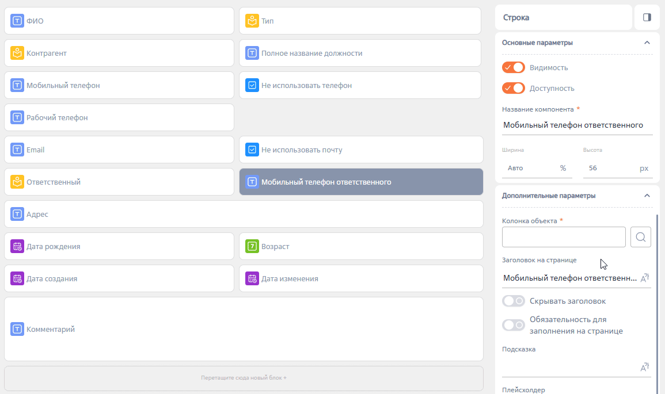
Task: Select the Комментарий field block
Action: pos(244,329)
